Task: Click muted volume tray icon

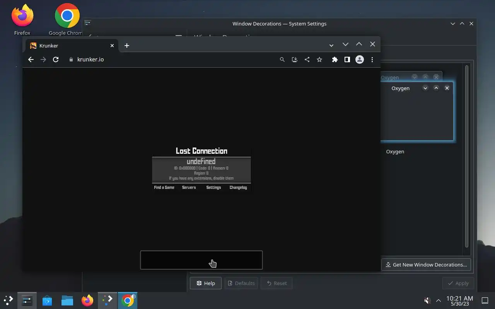Action: (x=427, y=301)
